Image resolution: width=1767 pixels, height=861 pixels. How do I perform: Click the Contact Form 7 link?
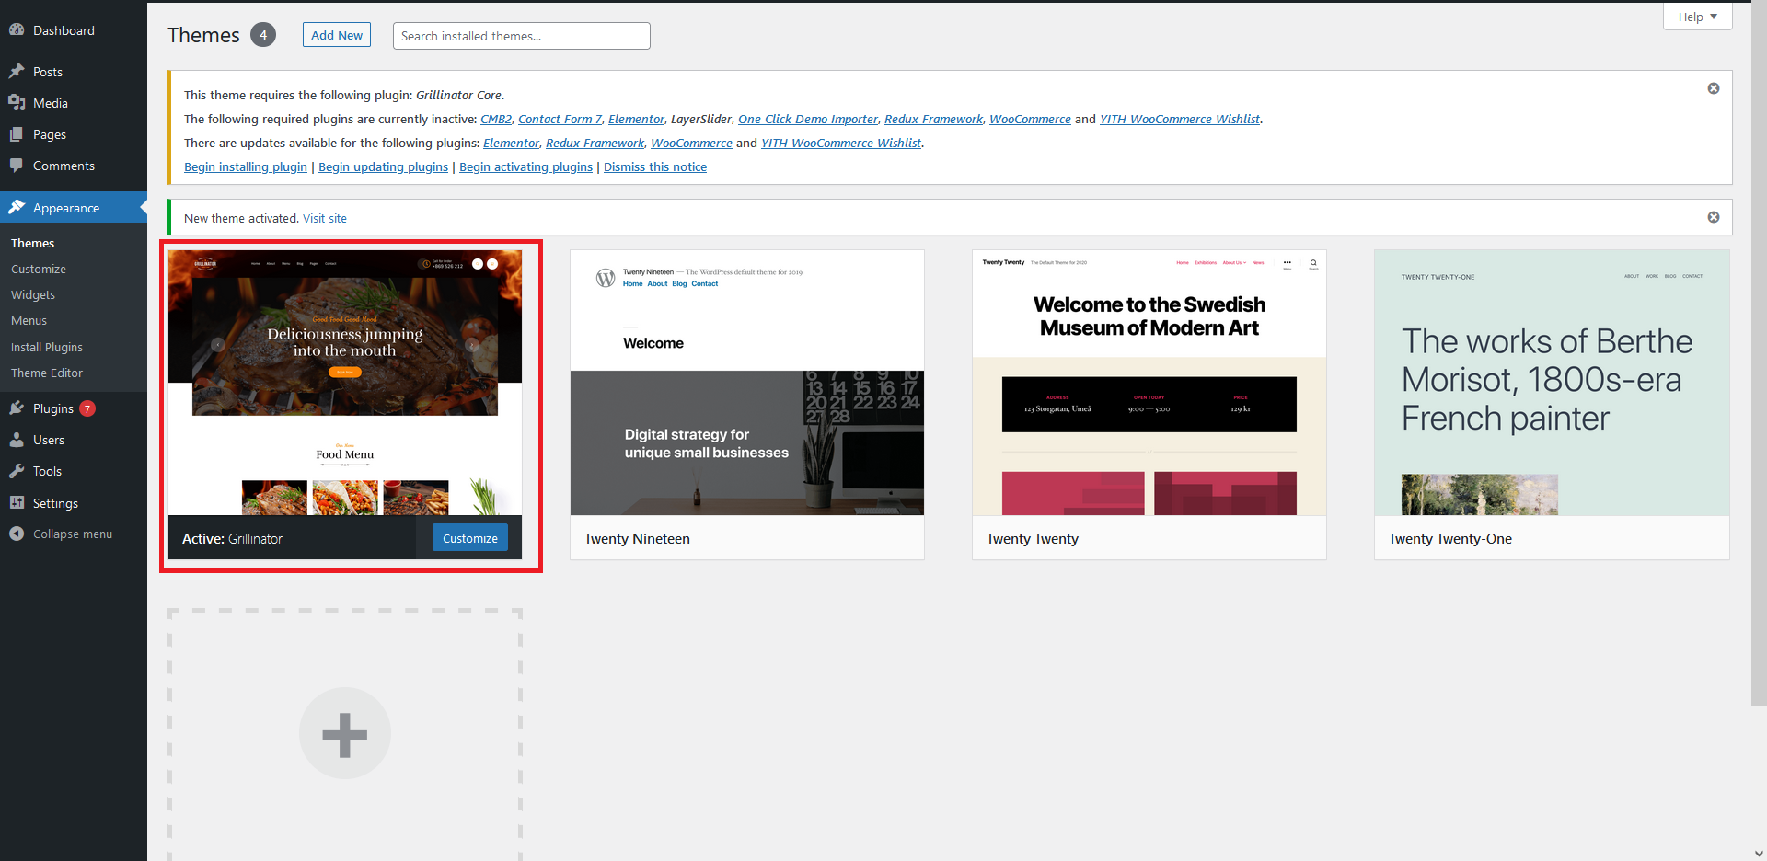560,119
